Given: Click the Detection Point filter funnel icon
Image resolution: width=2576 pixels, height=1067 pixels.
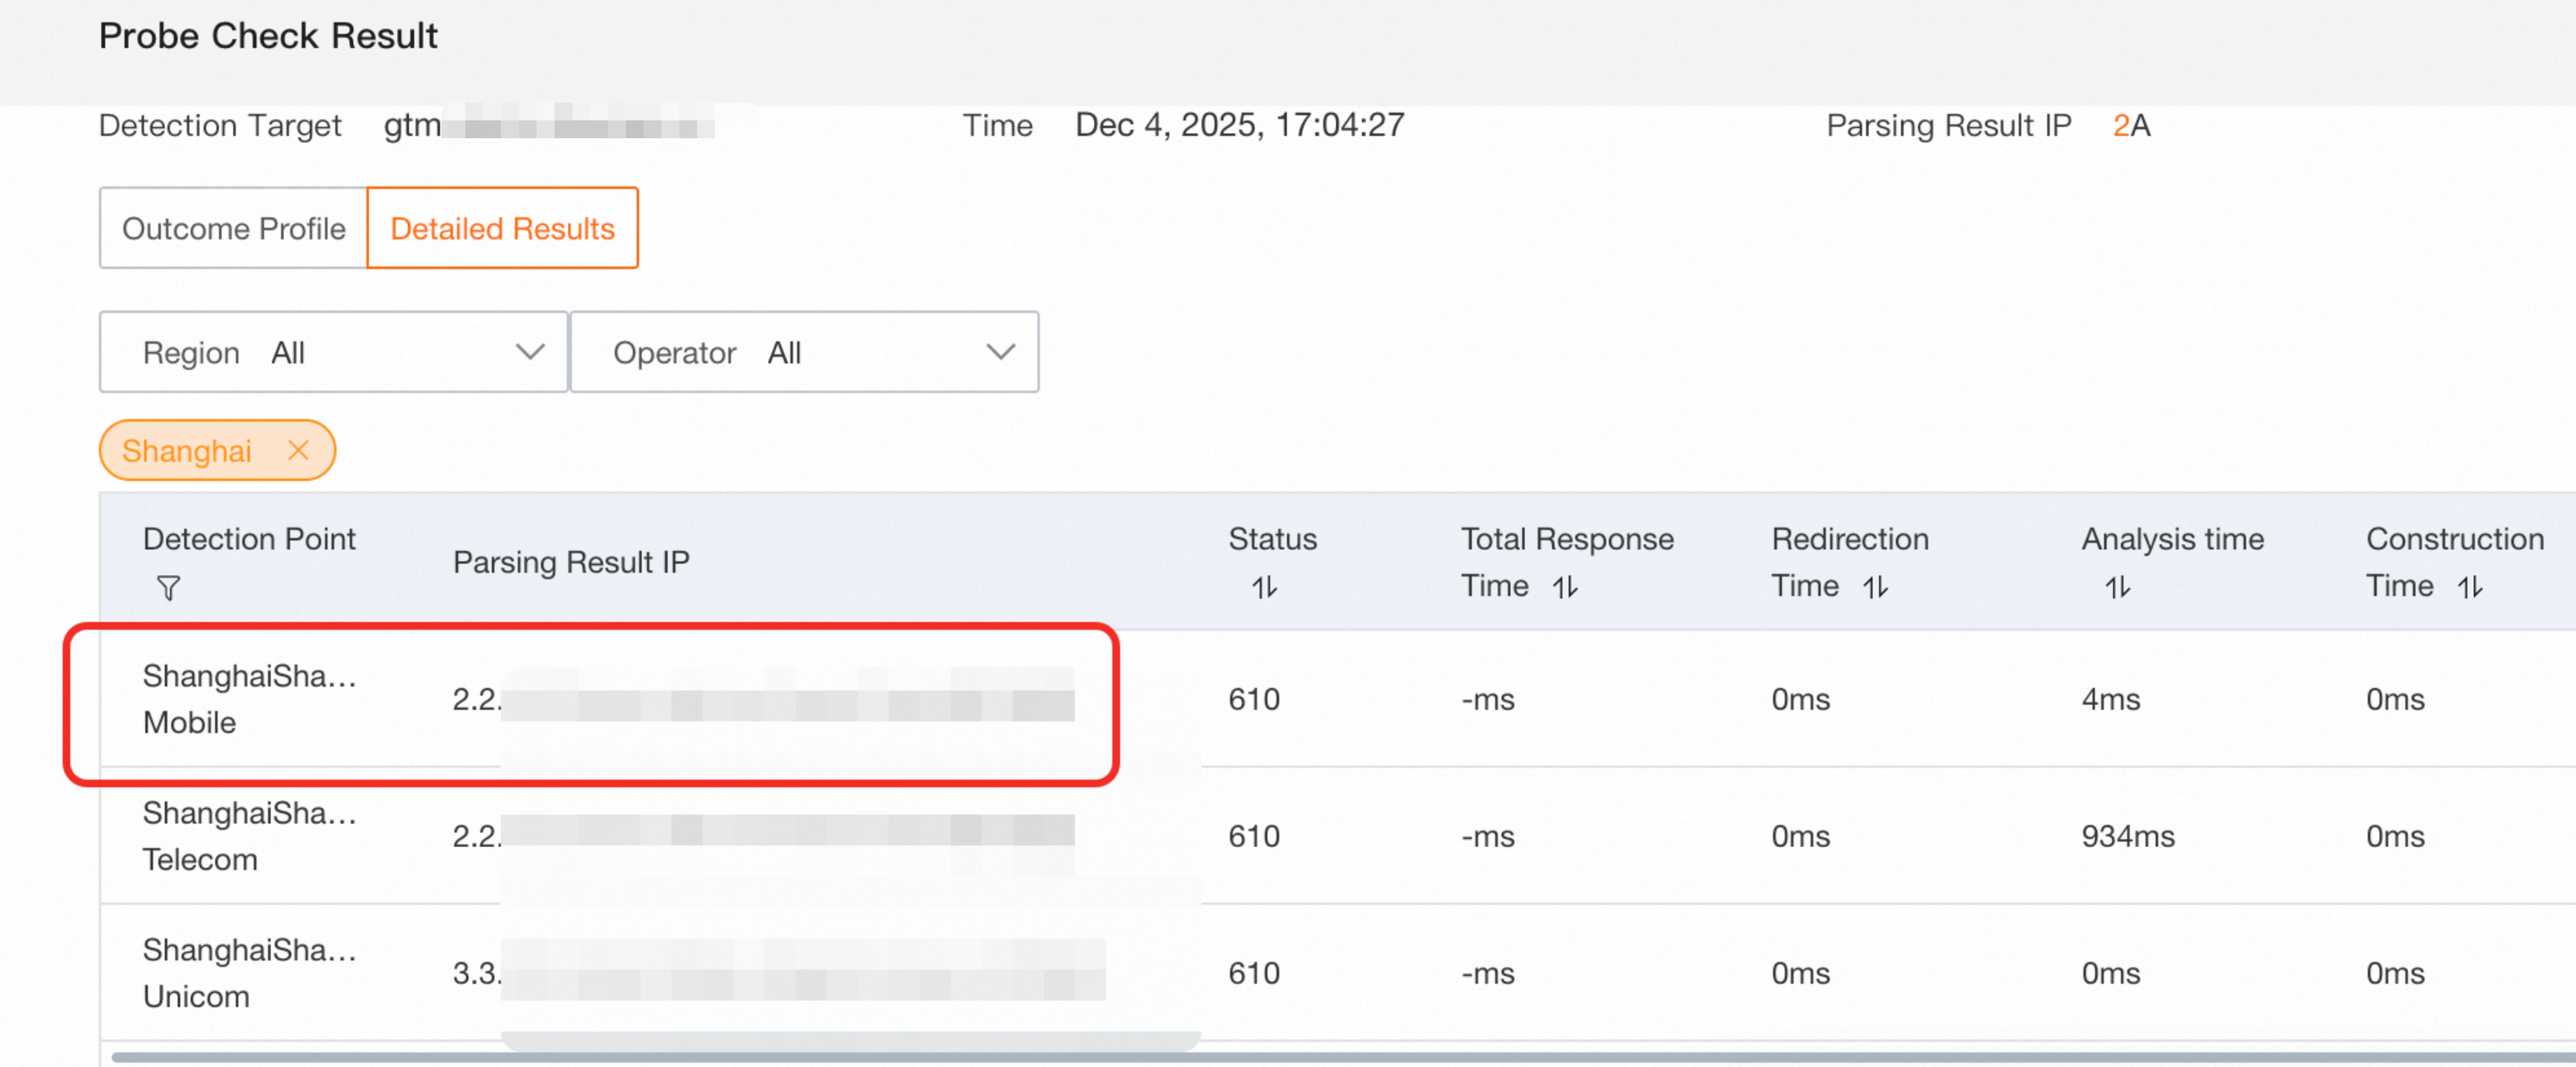Looking at the screenshot, I should (x=169, y=588).
